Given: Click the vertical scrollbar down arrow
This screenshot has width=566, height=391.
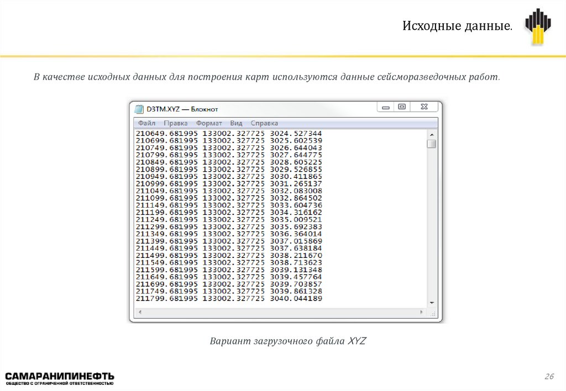Looking at the screenshot, I should (x=432, y=303).
